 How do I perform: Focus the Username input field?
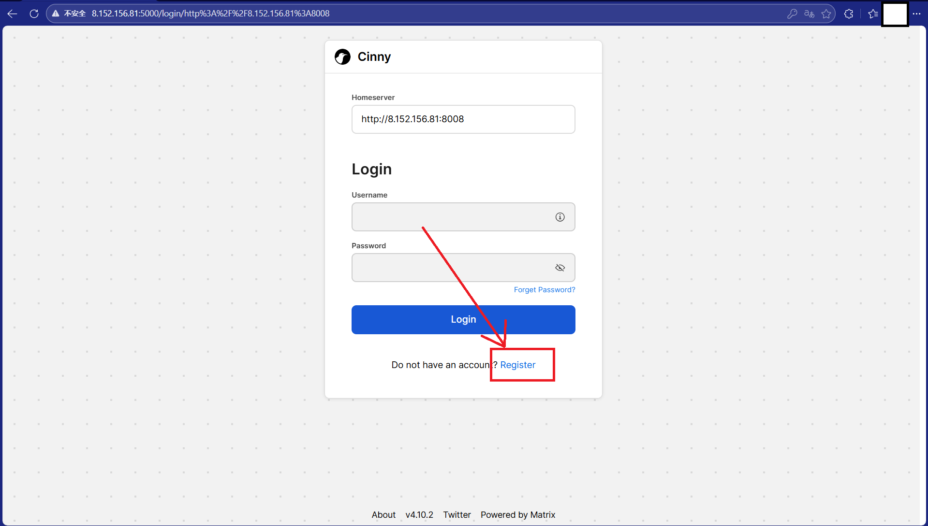pos(452,217)
